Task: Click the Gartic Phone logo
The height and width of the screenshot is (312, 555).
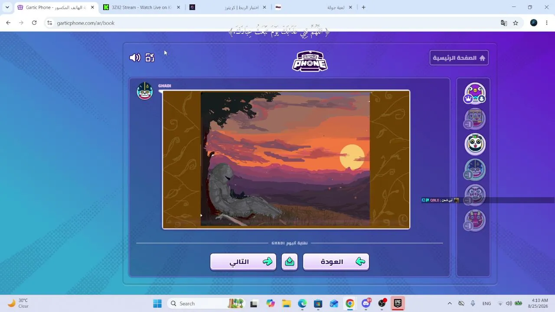Action: 310,61
